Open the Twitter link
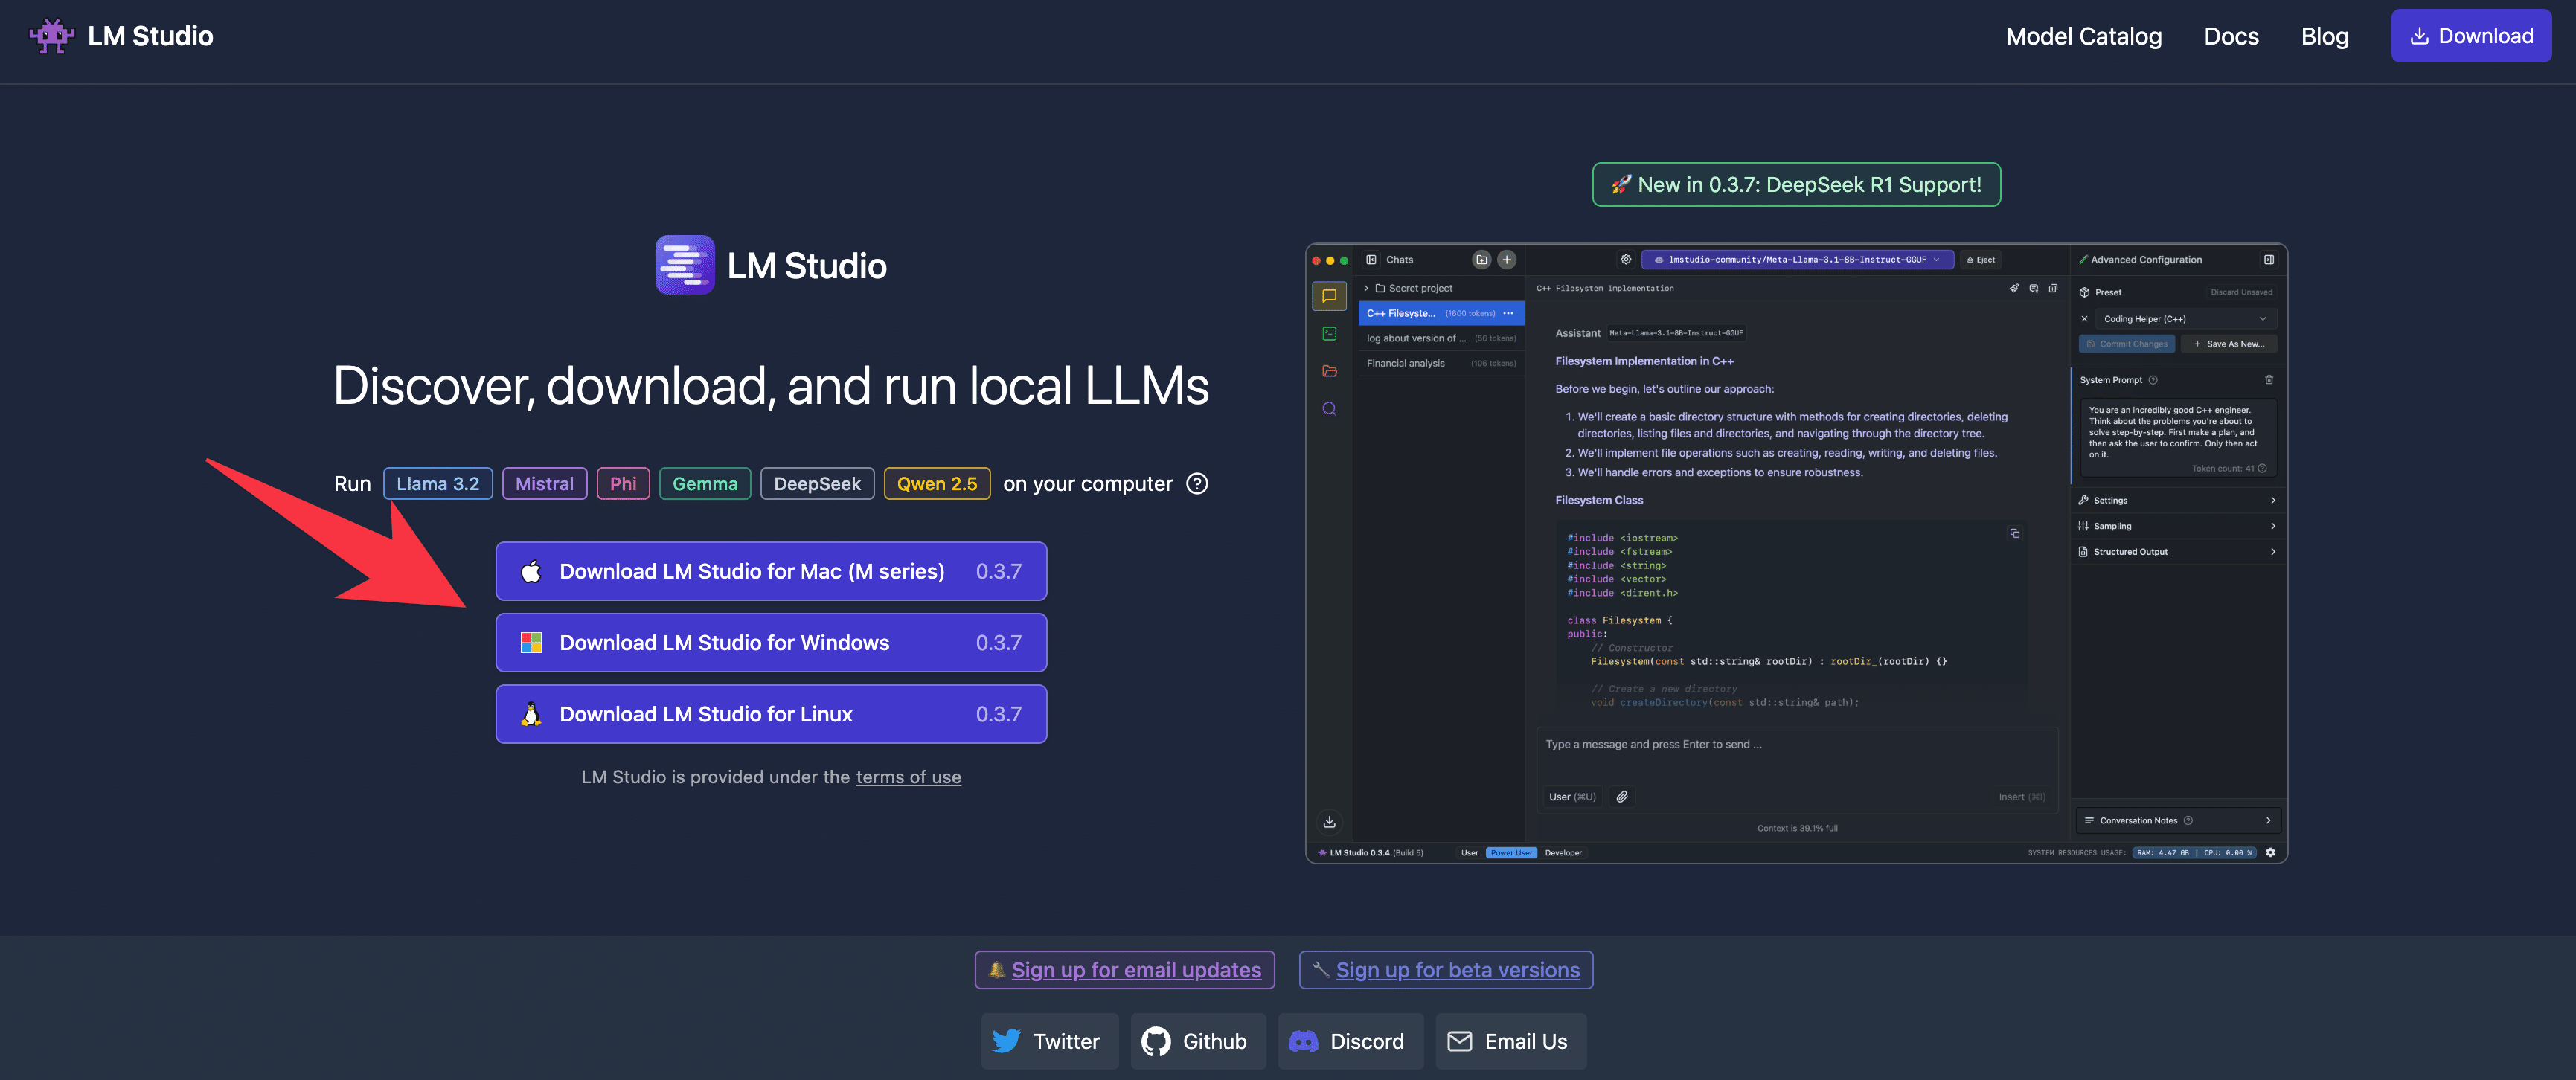This screenshot has height=1080, width=2576. click(1048, 1041)
